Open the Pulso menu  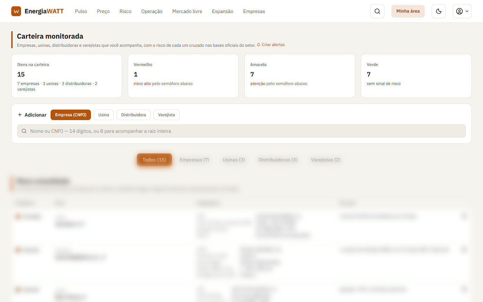pos(81,11)
